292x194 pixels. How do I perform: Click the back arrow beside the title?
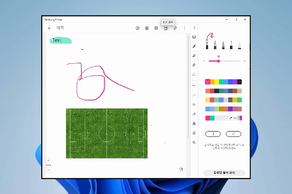coord(50,28)
